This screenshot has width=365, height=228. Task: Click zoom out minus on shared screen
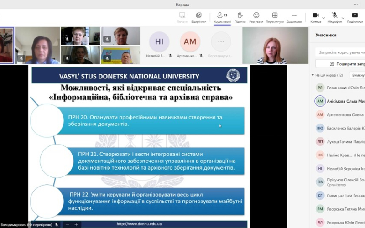click(x=67, y=224)
